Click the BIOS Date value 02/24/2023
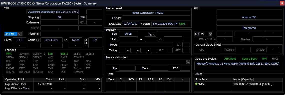285x95 pixels. tap(131, 24)
